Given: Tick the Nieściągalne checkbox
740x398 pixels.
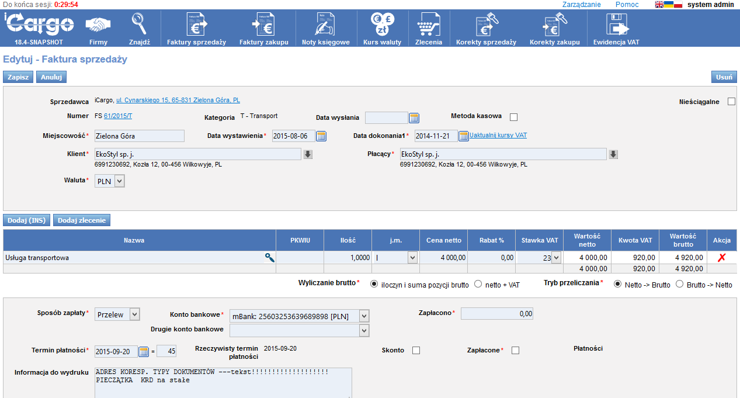Looking at the screenshot, I should pos(731,102).
